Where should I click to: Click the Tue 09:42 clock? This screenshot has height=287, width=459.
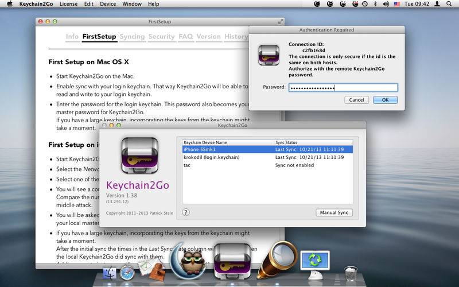coord(417,4)
